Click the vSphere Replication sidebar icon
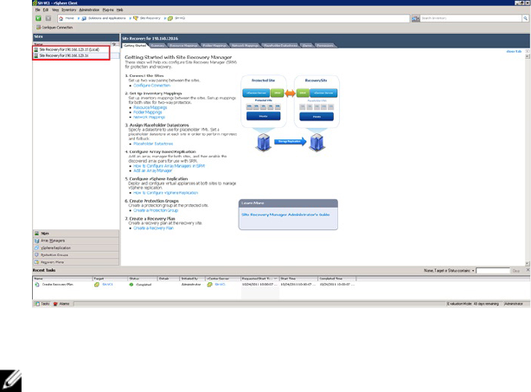The height and width of the screenshot is (392, 531). pos(37,247)
